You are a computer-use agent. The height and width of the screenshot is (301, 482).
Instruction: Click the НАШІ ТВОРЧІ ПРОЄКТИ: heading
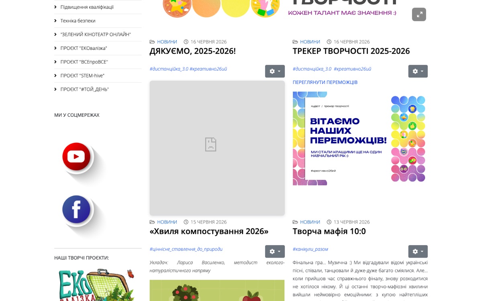(x=82, y=258)
